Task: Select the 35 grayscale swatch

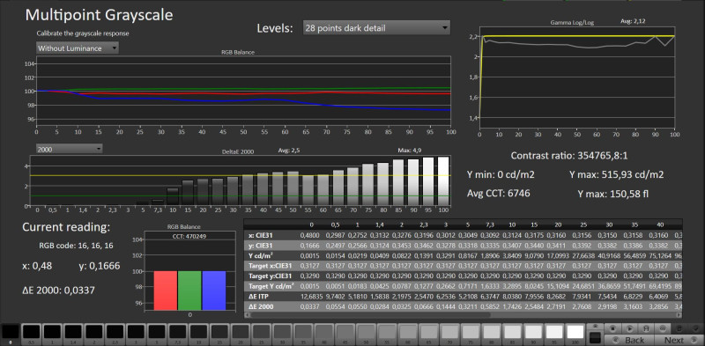Action: (303, 334)
